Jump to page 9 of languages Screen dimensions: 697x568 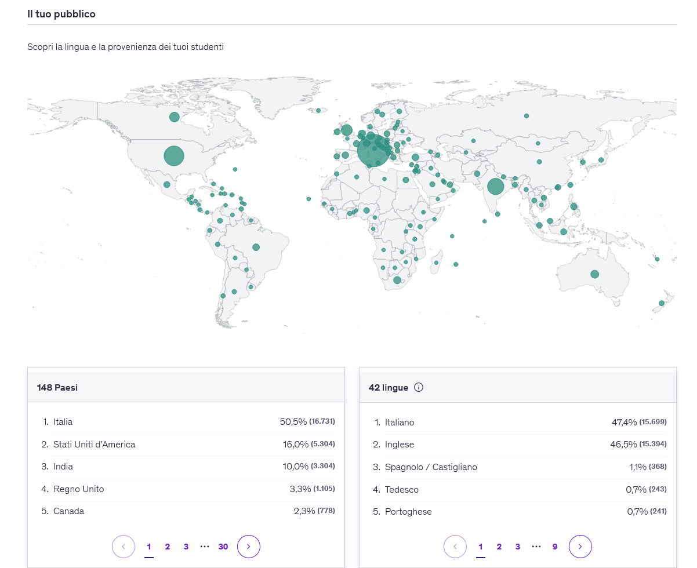click(555, 547)
